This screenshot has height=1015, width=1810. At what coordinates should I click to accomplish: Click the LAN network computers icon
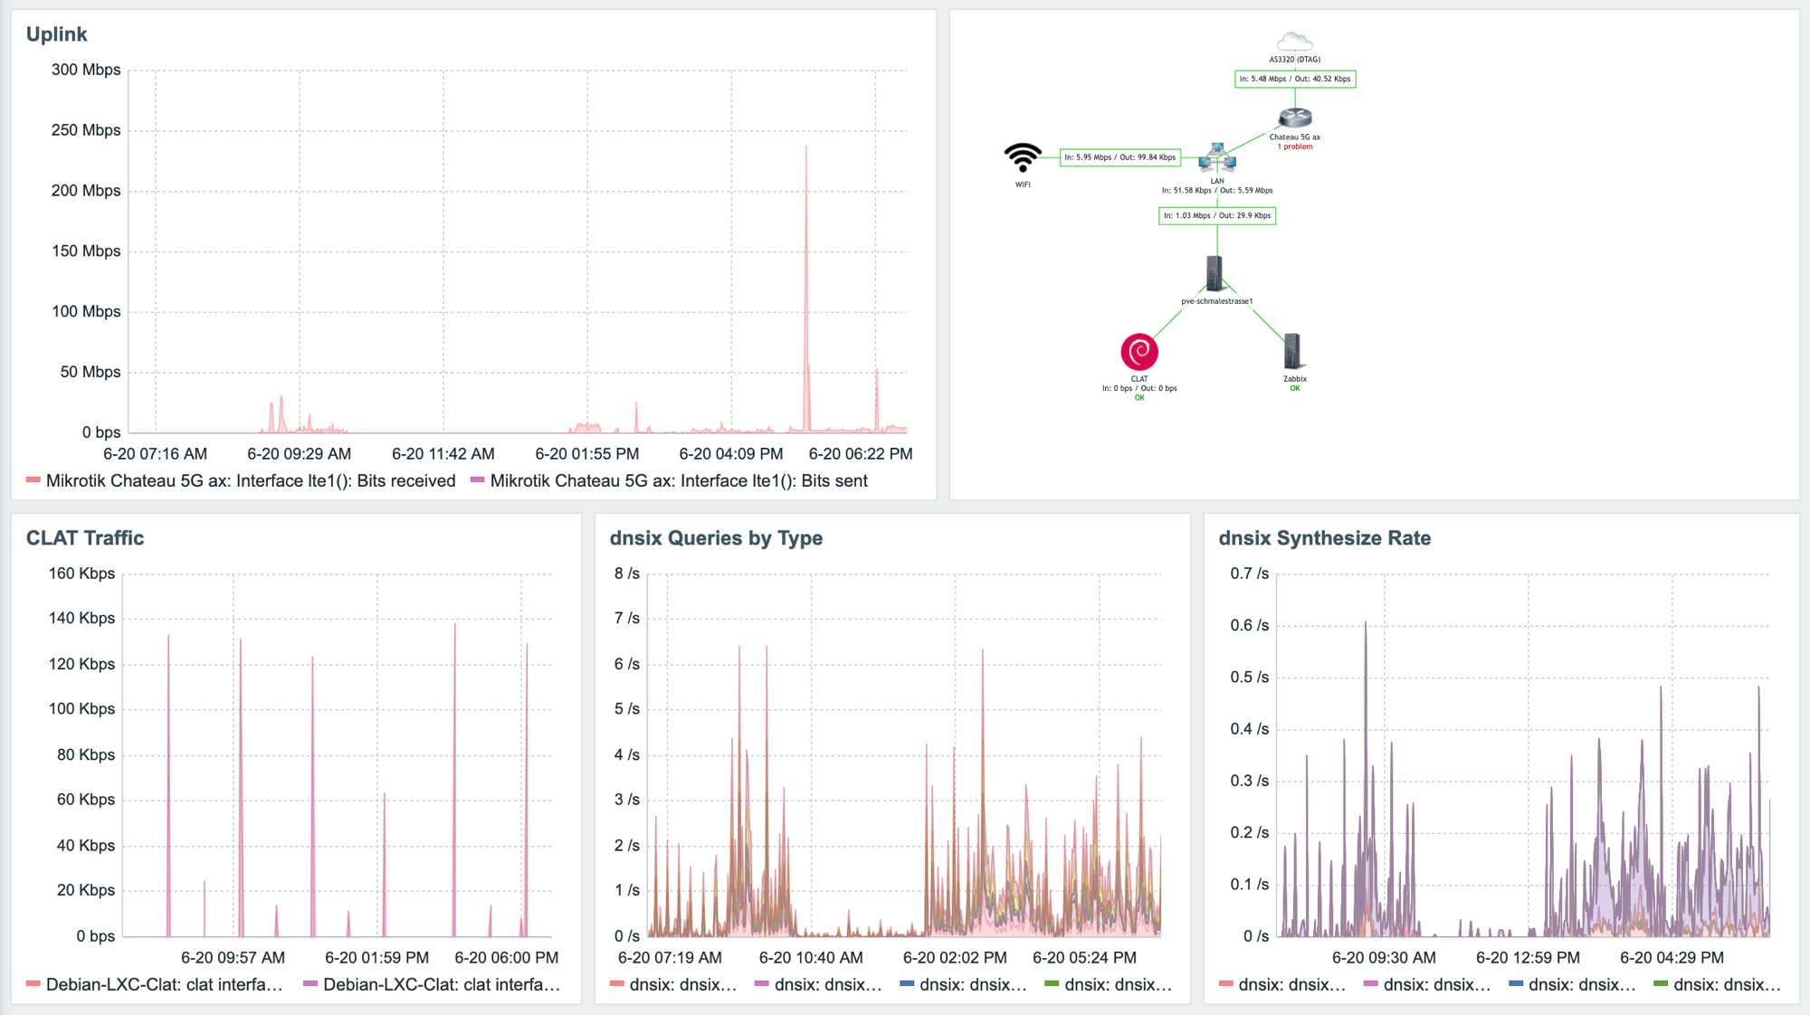[1217, 157]
